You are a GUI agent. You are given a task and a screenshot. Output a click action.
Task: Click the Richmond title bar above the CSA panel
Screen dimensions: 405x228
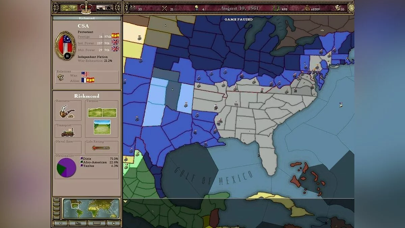(x=87, y=18)
